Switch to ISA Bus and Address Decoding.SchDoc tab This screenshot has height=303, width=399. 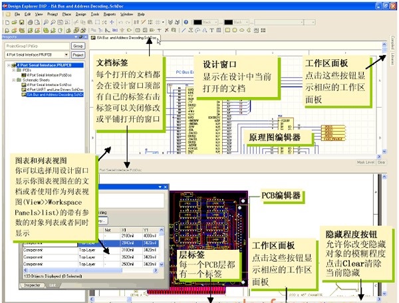pos(126,39)
